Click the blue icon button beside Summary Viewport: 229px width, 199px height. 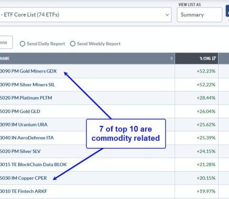228,11
